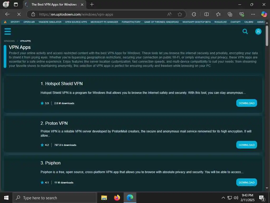
Task: Open clock showing 9:43 PM
Action: coord(248,198)
